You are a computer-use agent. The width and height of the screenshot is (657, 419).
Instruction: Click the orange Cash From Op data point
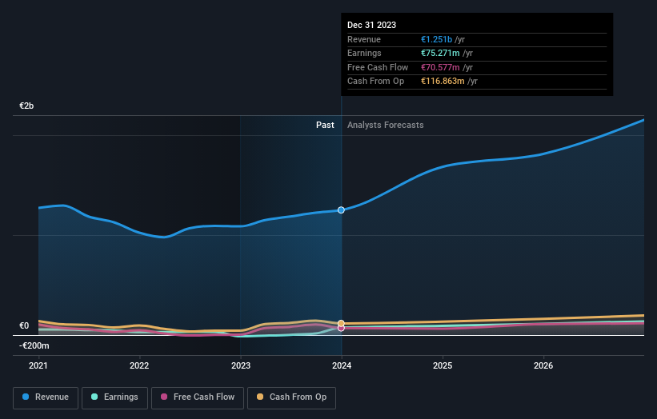point(341,323)
